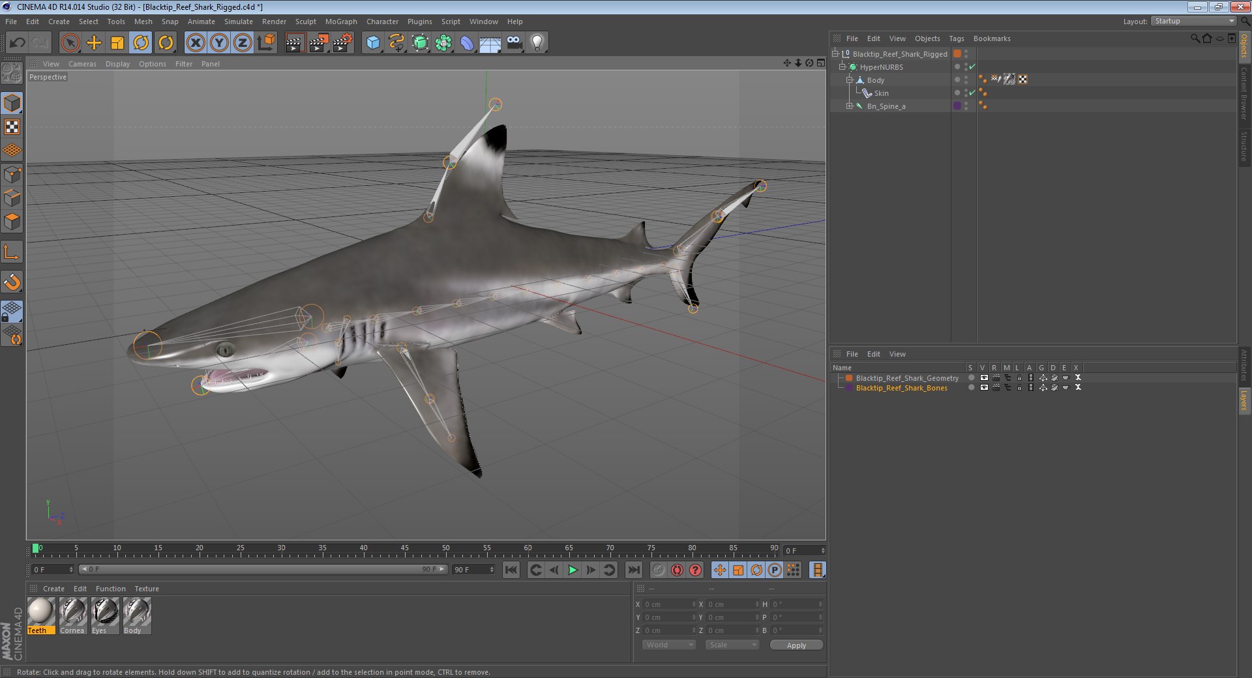Open the floor environment icon

click(x=490, y=43)
